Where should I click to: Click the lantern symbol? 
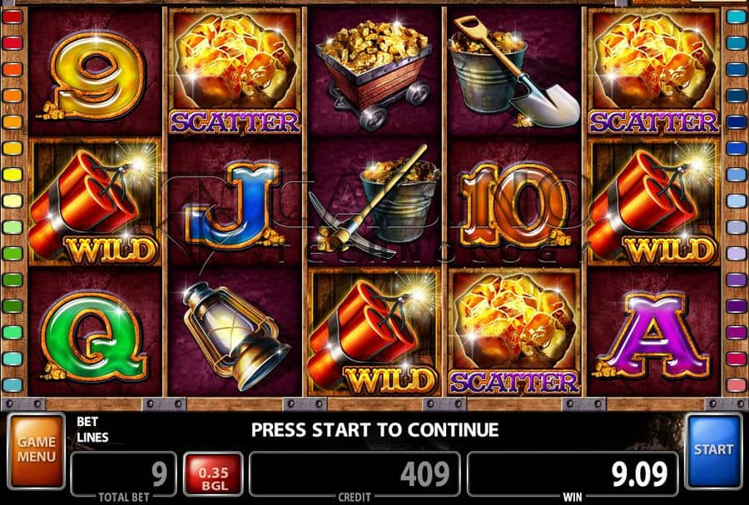pyautogui.click(x=235, y=334)
